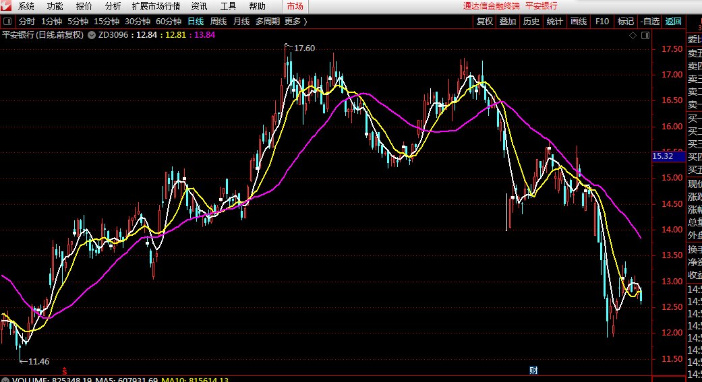
Task: Open the 扩展市场行情 menu
Action: [x=156, y=6]
